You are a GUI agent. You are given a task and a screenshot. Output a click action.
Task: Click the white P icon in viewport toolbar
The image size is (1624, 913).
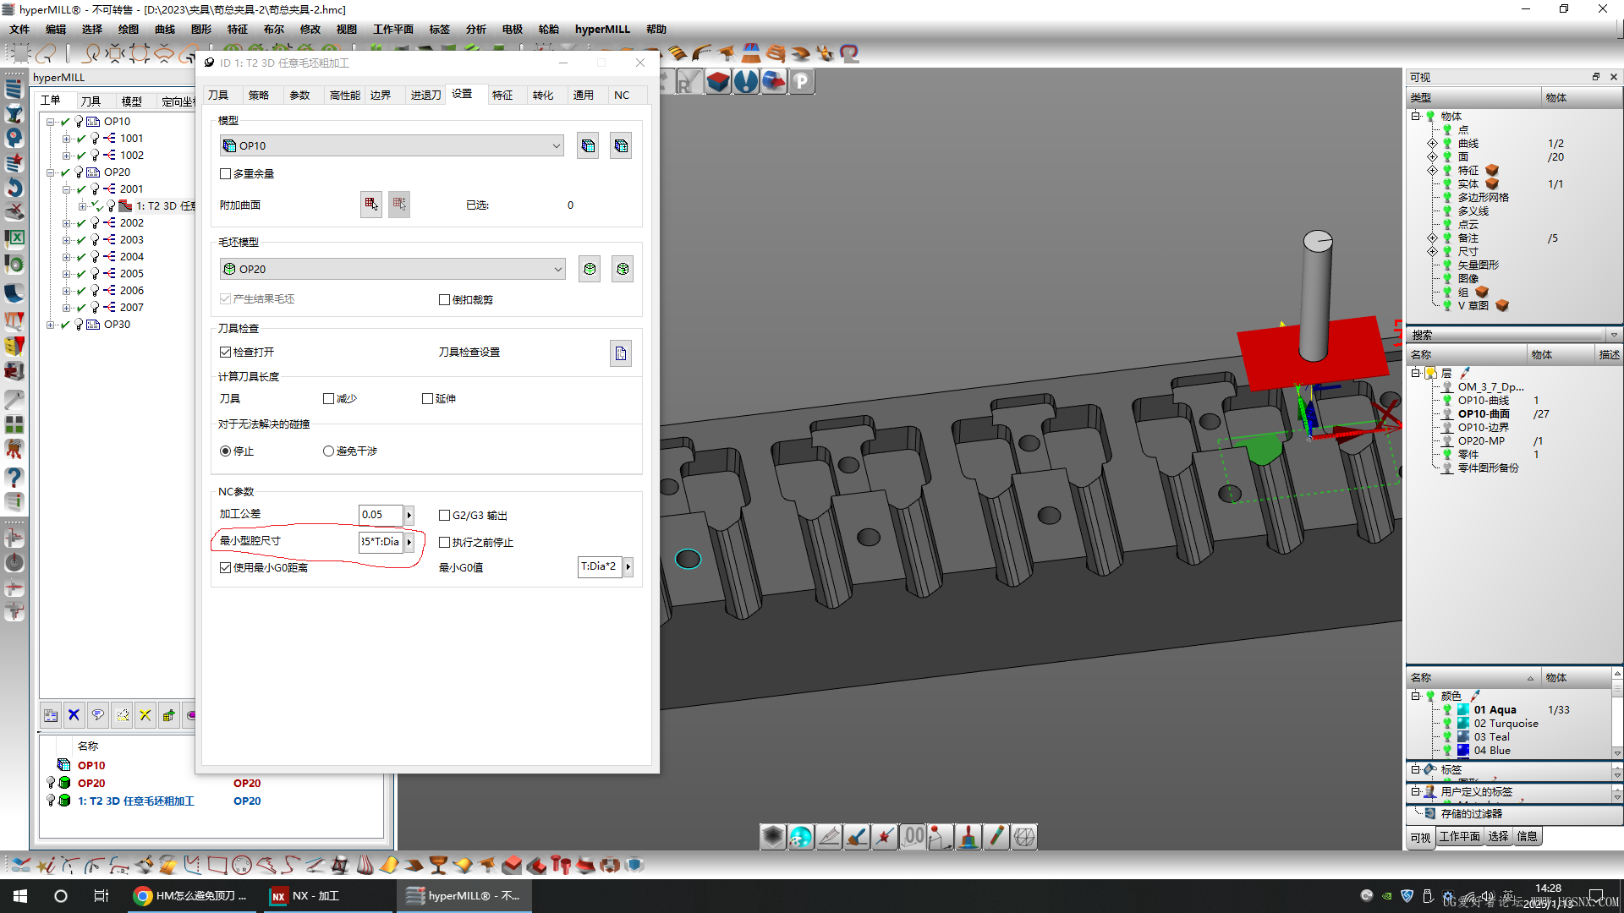coord(802,81)
